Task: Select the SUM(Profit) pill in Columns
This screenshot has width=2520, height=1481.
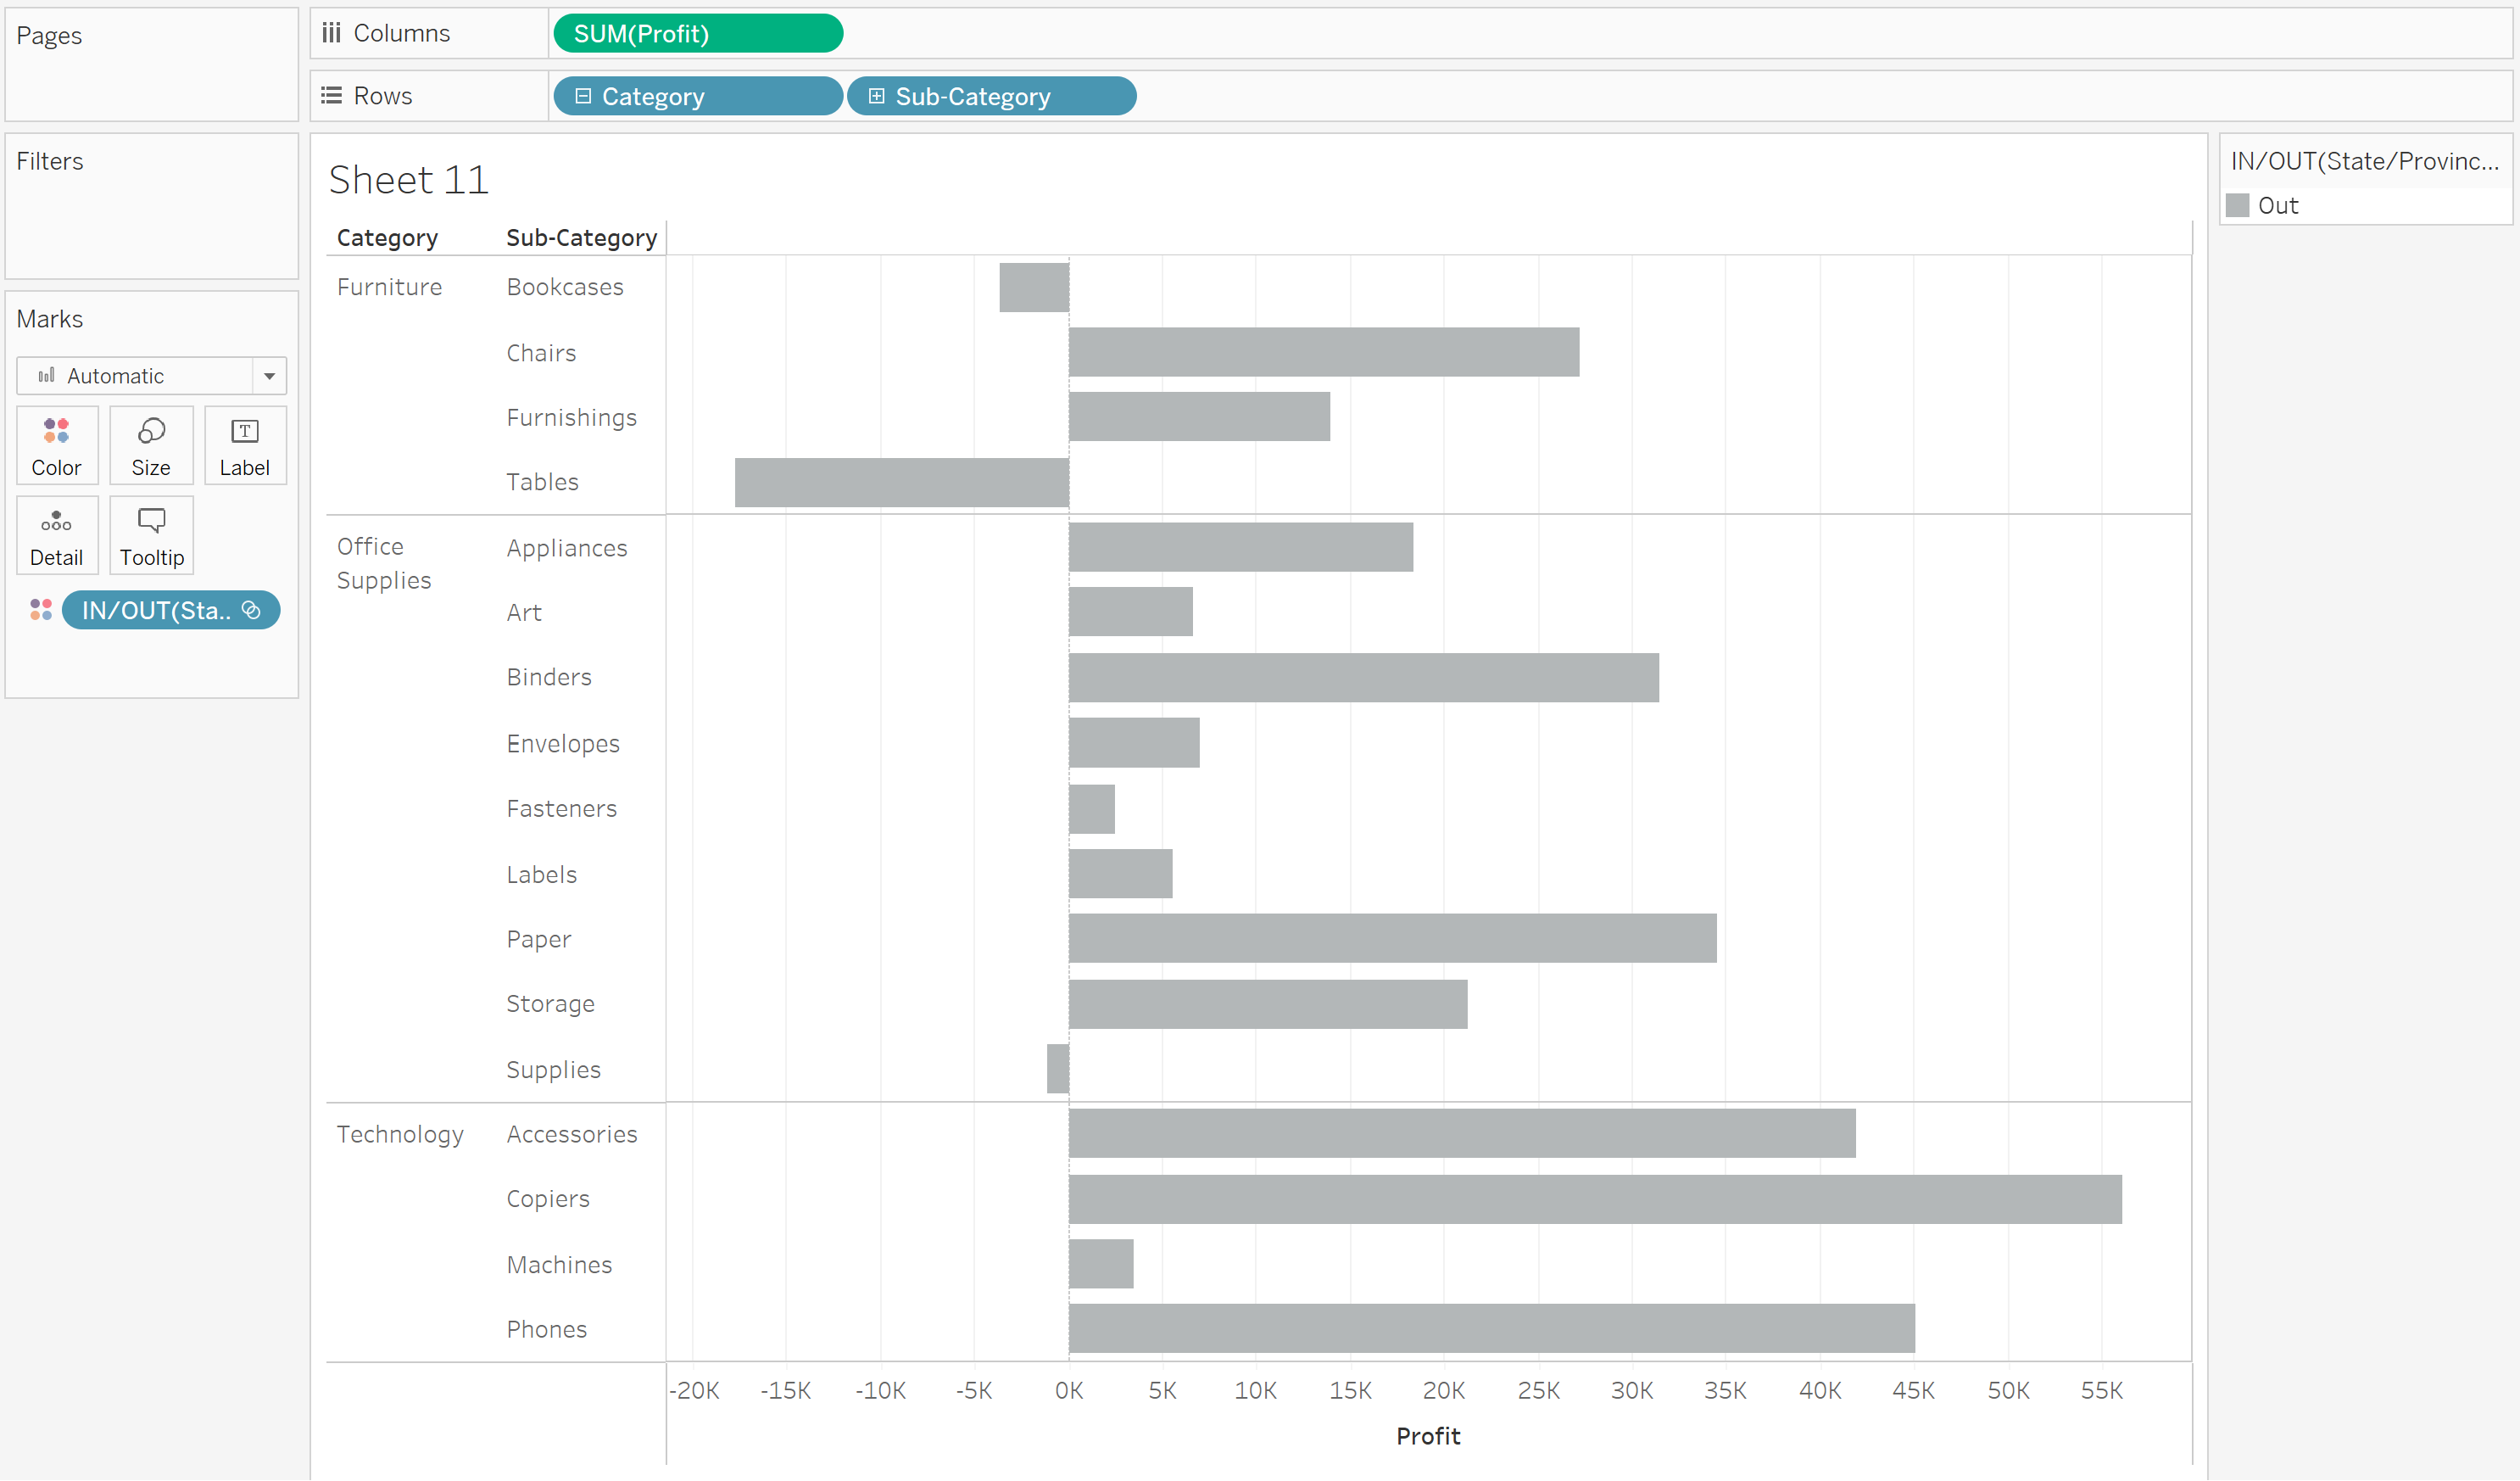Action: pyautogui.click(x=698, y=34)
